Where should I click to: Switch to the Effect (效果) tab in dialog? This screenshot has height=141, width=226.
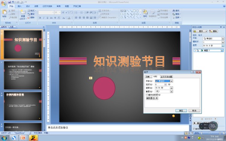click(x=148, y=77)
